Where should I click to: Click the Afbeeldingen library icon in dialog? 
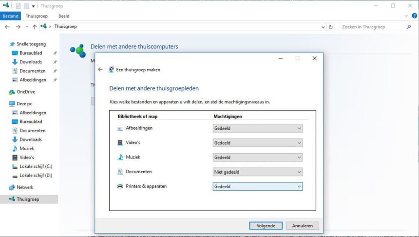[120, 129]
